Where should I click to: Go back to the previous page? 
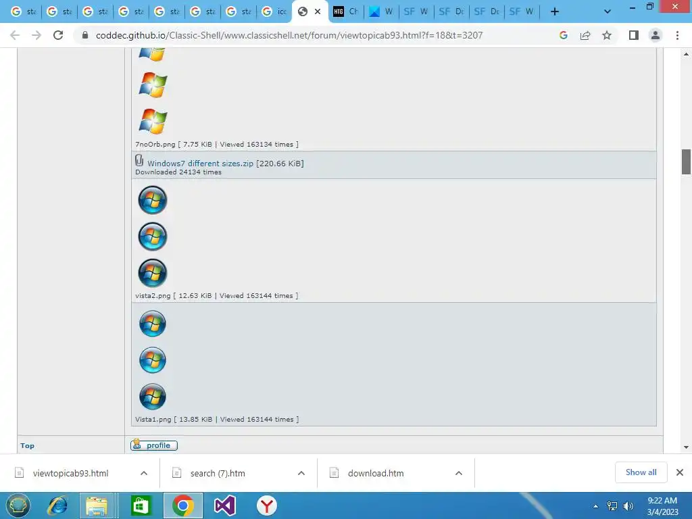click(15, 35)
